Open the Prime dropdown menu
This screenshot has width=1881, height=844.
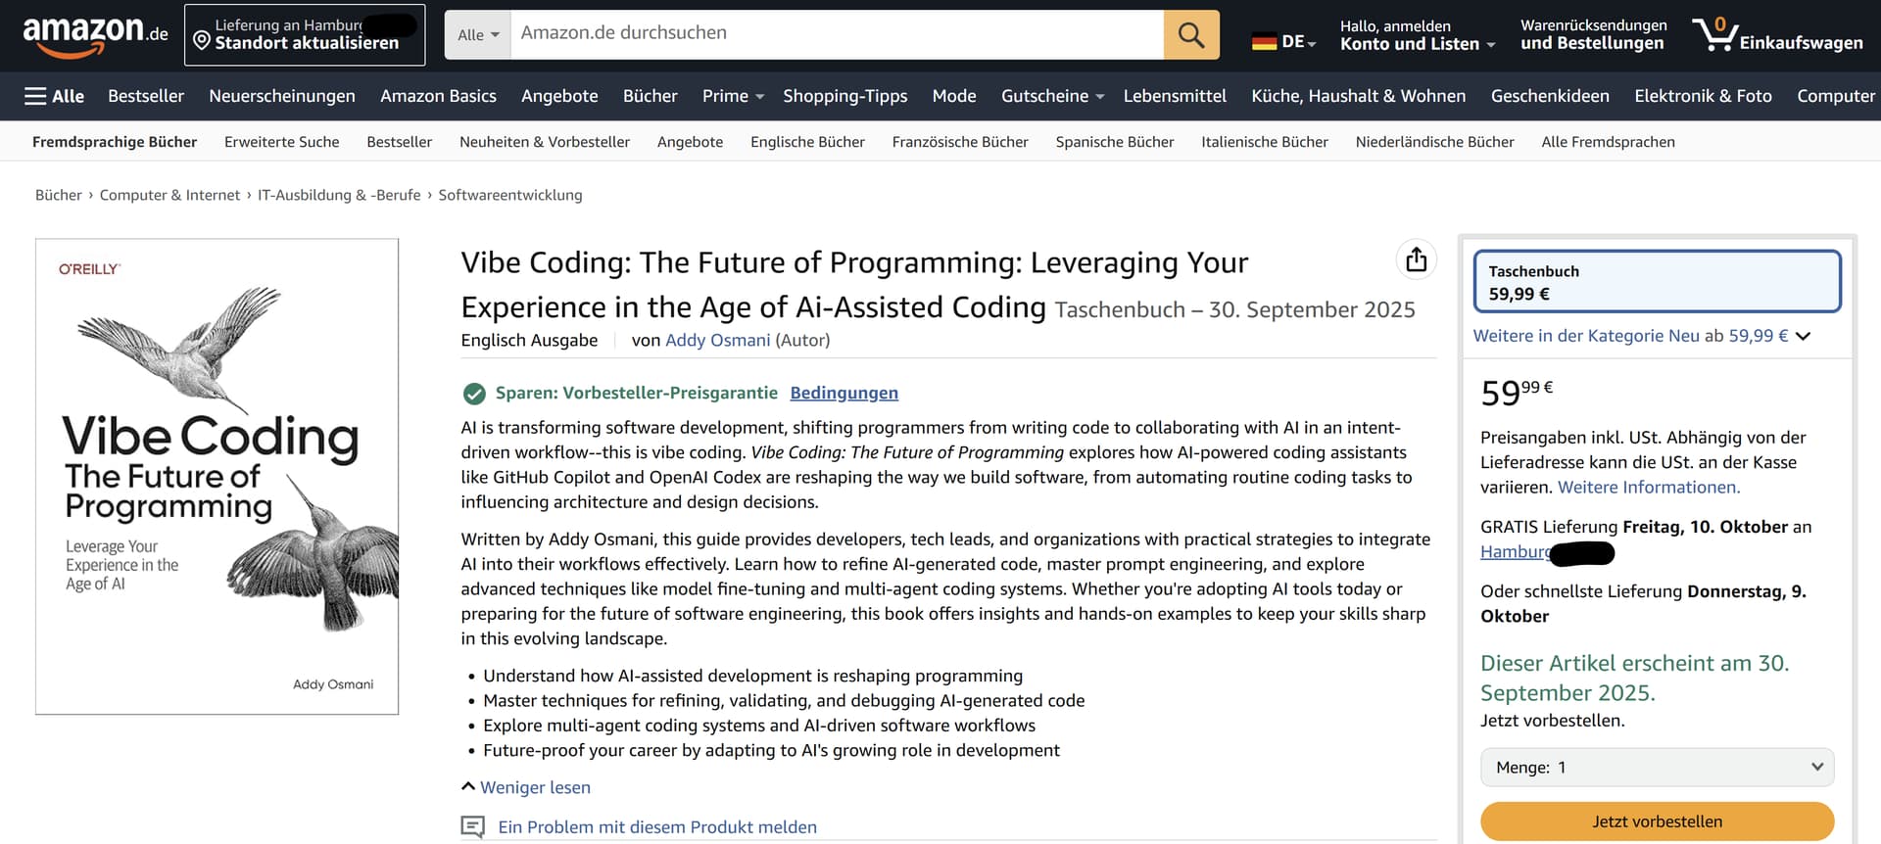(x=733, y=96)
